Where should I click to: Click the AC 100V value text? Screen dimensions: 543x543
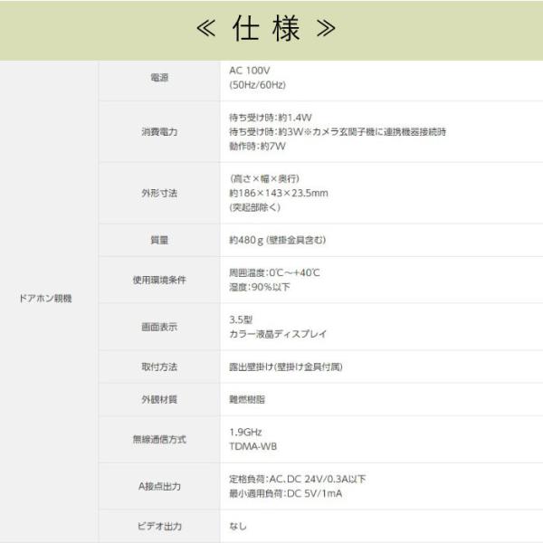pyautogui.click(x=250, y=69)
